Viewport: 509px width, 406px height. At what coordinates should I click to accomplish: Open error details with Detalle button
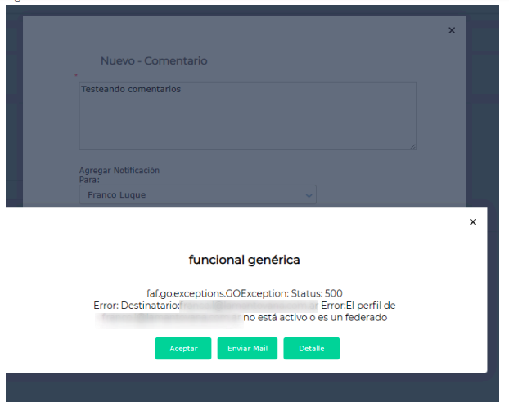click(x=311, y=348)
